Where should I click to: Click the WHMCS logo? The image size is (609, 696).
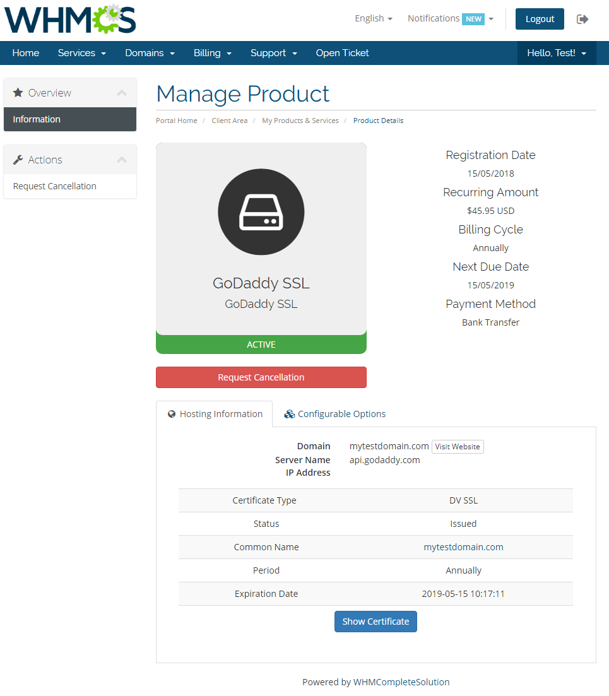[x=70, y=19]
